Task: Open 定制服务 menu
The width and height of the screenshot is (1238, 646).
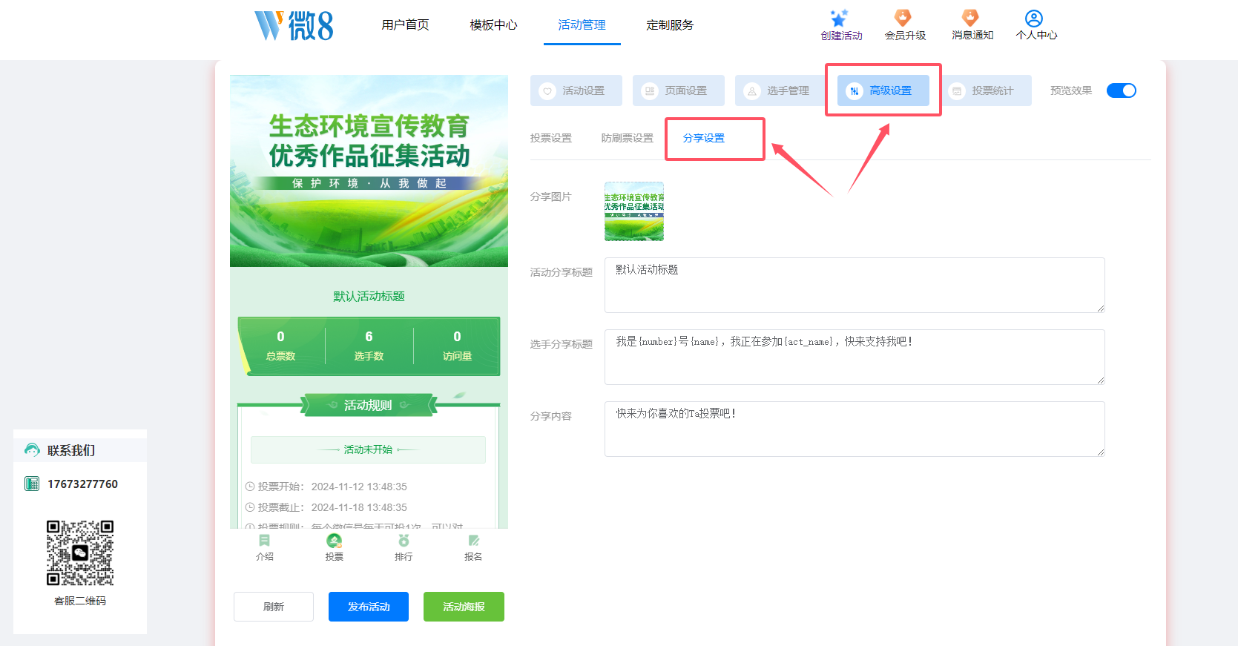Action: 670,25
